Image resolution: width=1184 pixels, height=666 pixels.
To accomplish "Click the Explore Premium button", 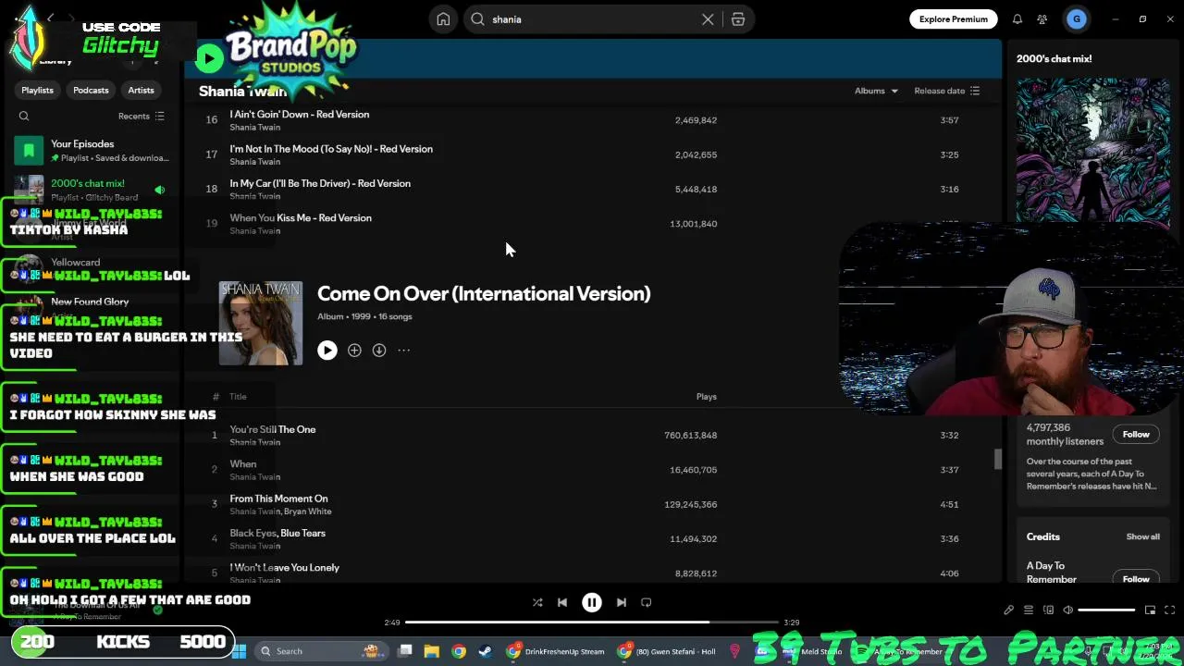I will (953, 19).
